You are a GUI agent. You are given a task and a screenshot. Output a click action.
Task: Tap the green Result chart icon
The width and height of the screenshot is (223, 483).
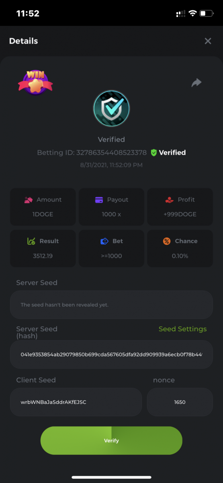[x=31, y=241]
